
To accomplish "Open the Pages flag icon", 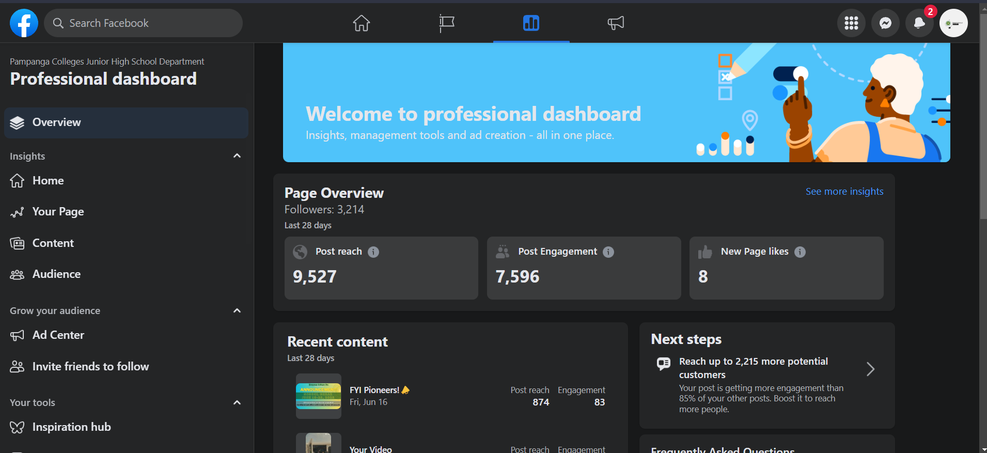I will (x=446, y=23).
